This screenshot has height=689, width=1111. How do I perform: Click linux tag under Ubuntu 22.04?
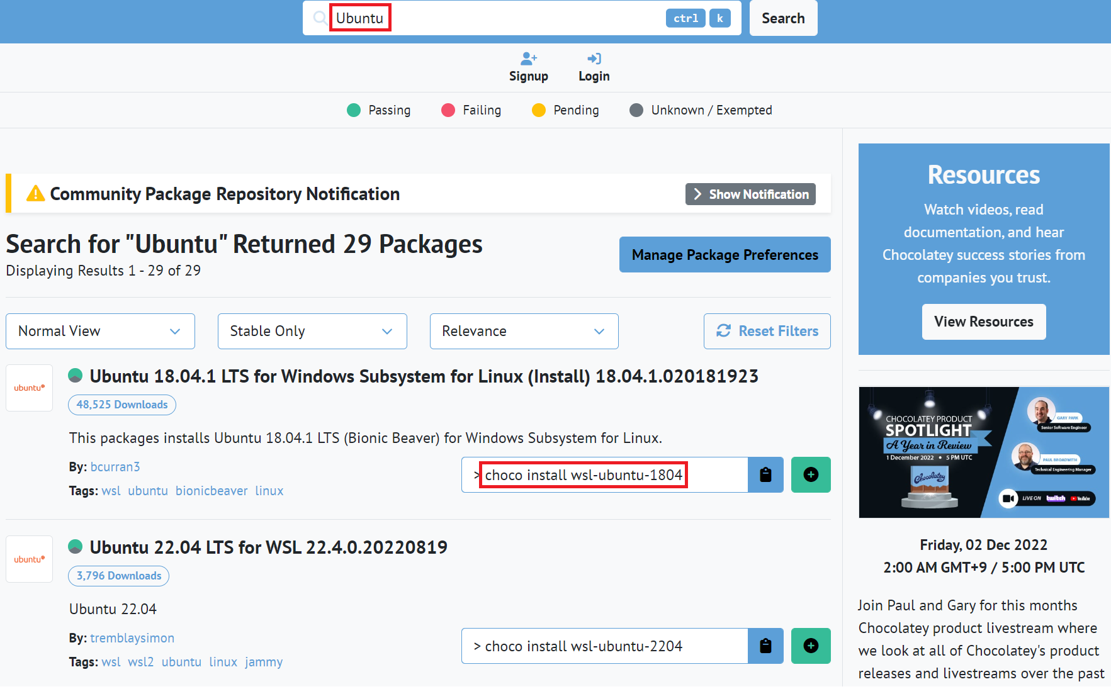pos(223,662)
